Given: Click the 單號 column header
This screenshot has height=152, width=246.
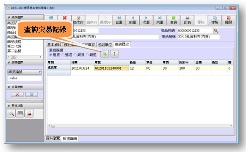Looking at the screenshot, I should [111, 62].
